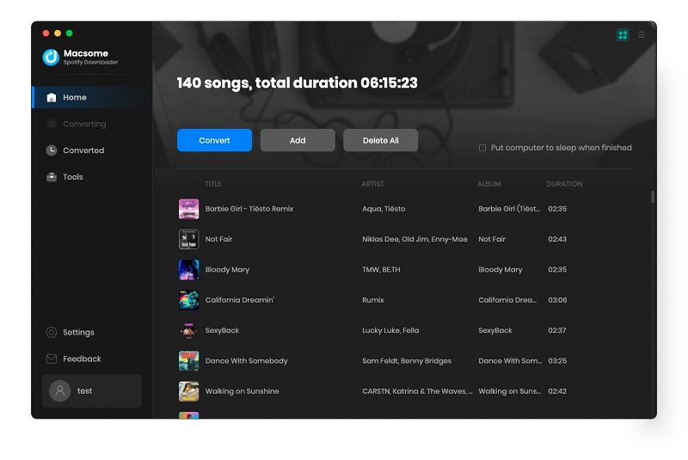The width and height of the screenshot is (688, 460).
Task: Click artist Niklas Dee, Old Jim, Enny-Mae
Action: point(415,239)
